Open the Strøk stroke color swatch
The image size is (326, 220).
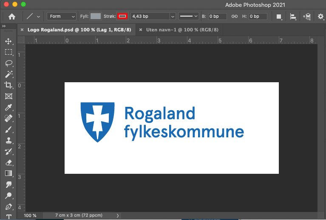[122, 16]
